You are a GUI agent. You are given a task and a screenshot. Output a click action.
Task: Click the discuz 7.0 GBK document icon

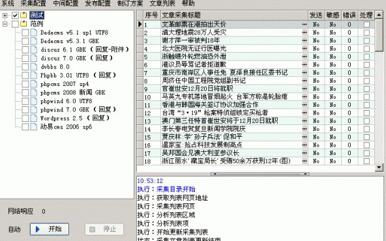[34, 58]
